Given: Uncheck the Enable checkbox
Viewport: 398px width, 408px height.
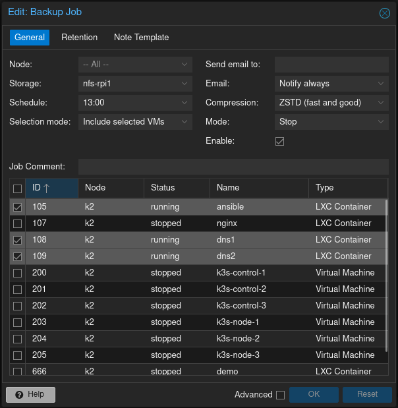Looking at the screenshot, I should 279,141.
